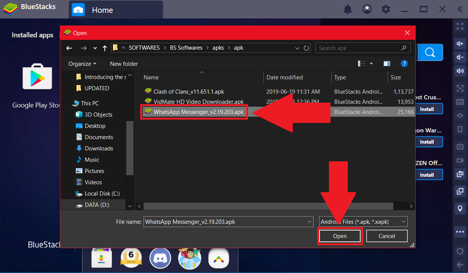Select UPDATED folder in navigation tree
468x273 pixels.
pyautogui.click(x=97, y=88)
